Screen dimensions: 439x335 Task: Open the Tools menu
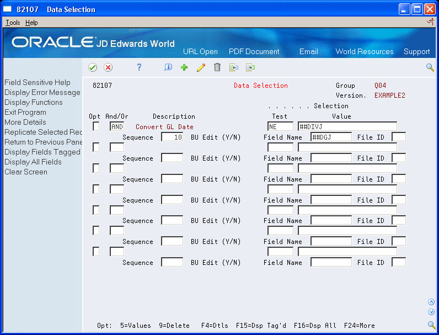click(x=13, y=23)
